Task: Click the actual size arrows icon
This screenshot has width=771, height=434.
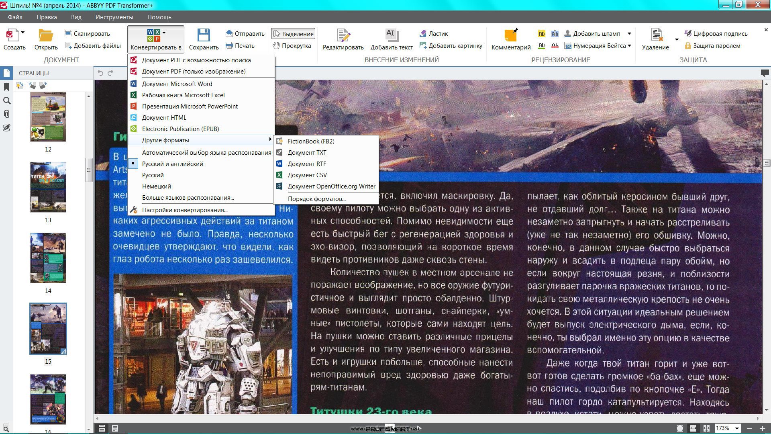Action: point(706,428)
